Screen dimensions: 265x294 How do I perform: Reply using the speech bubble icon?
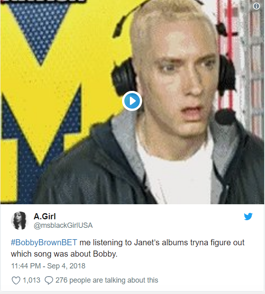[x=49, y=280]
